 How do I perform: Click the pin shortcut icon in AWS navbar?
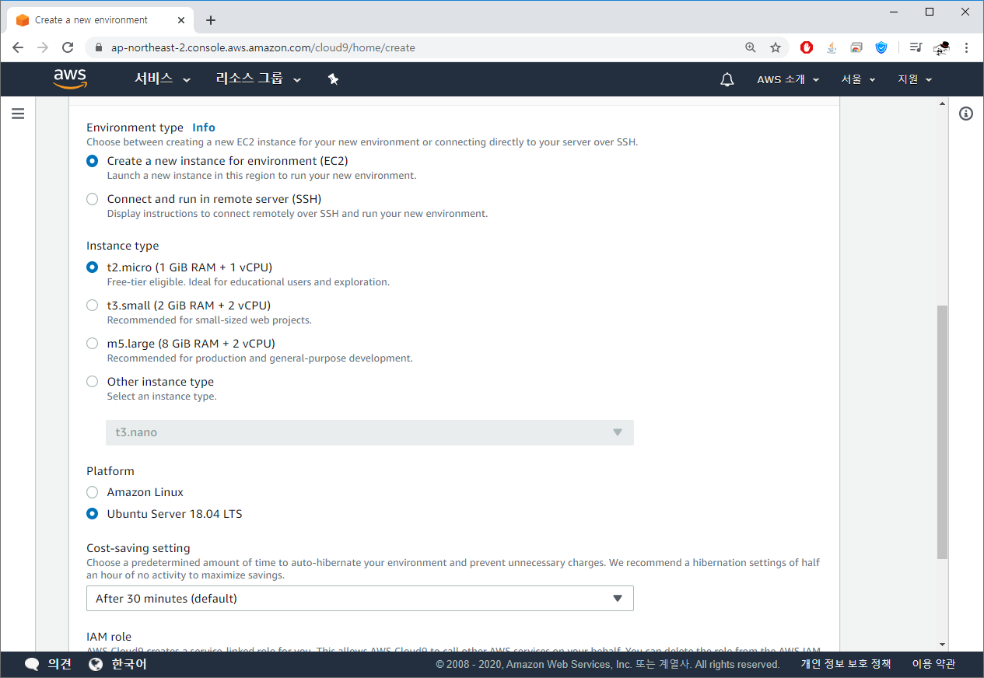click(x=334, y=79)
